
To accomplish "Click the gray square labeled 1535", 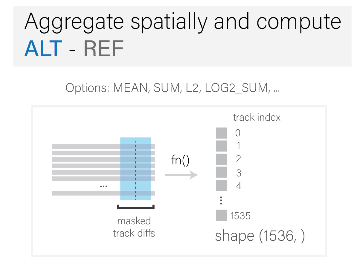I will tap(221, 215).
